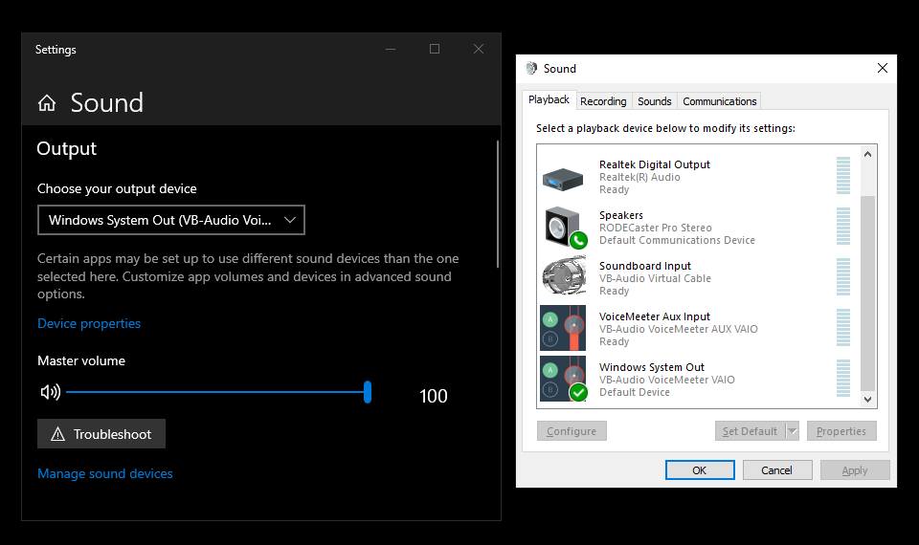Click Cancel in Sound dialog

pos(776,470)
